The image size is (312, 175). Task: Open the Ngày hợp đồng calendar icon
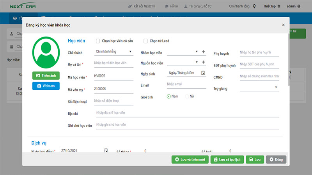106,150
